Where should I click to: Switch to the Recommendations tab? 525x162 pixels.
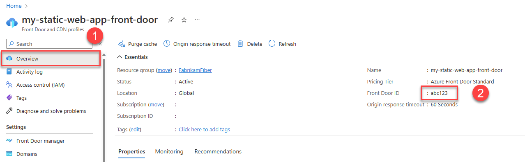point(218,151)
